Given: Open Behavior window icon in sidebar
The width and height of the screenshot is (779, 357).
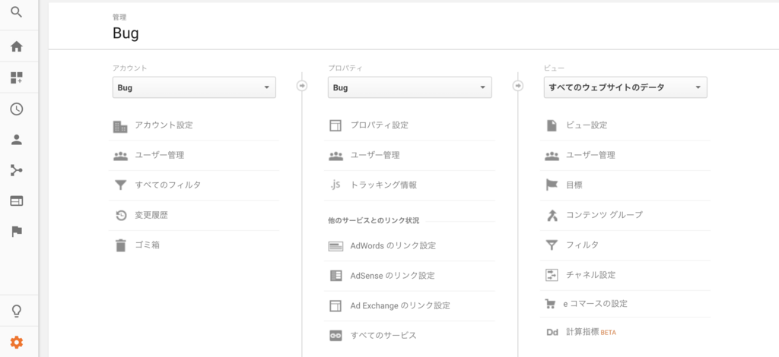Looking at the screenshot, I should coord(17,201).
